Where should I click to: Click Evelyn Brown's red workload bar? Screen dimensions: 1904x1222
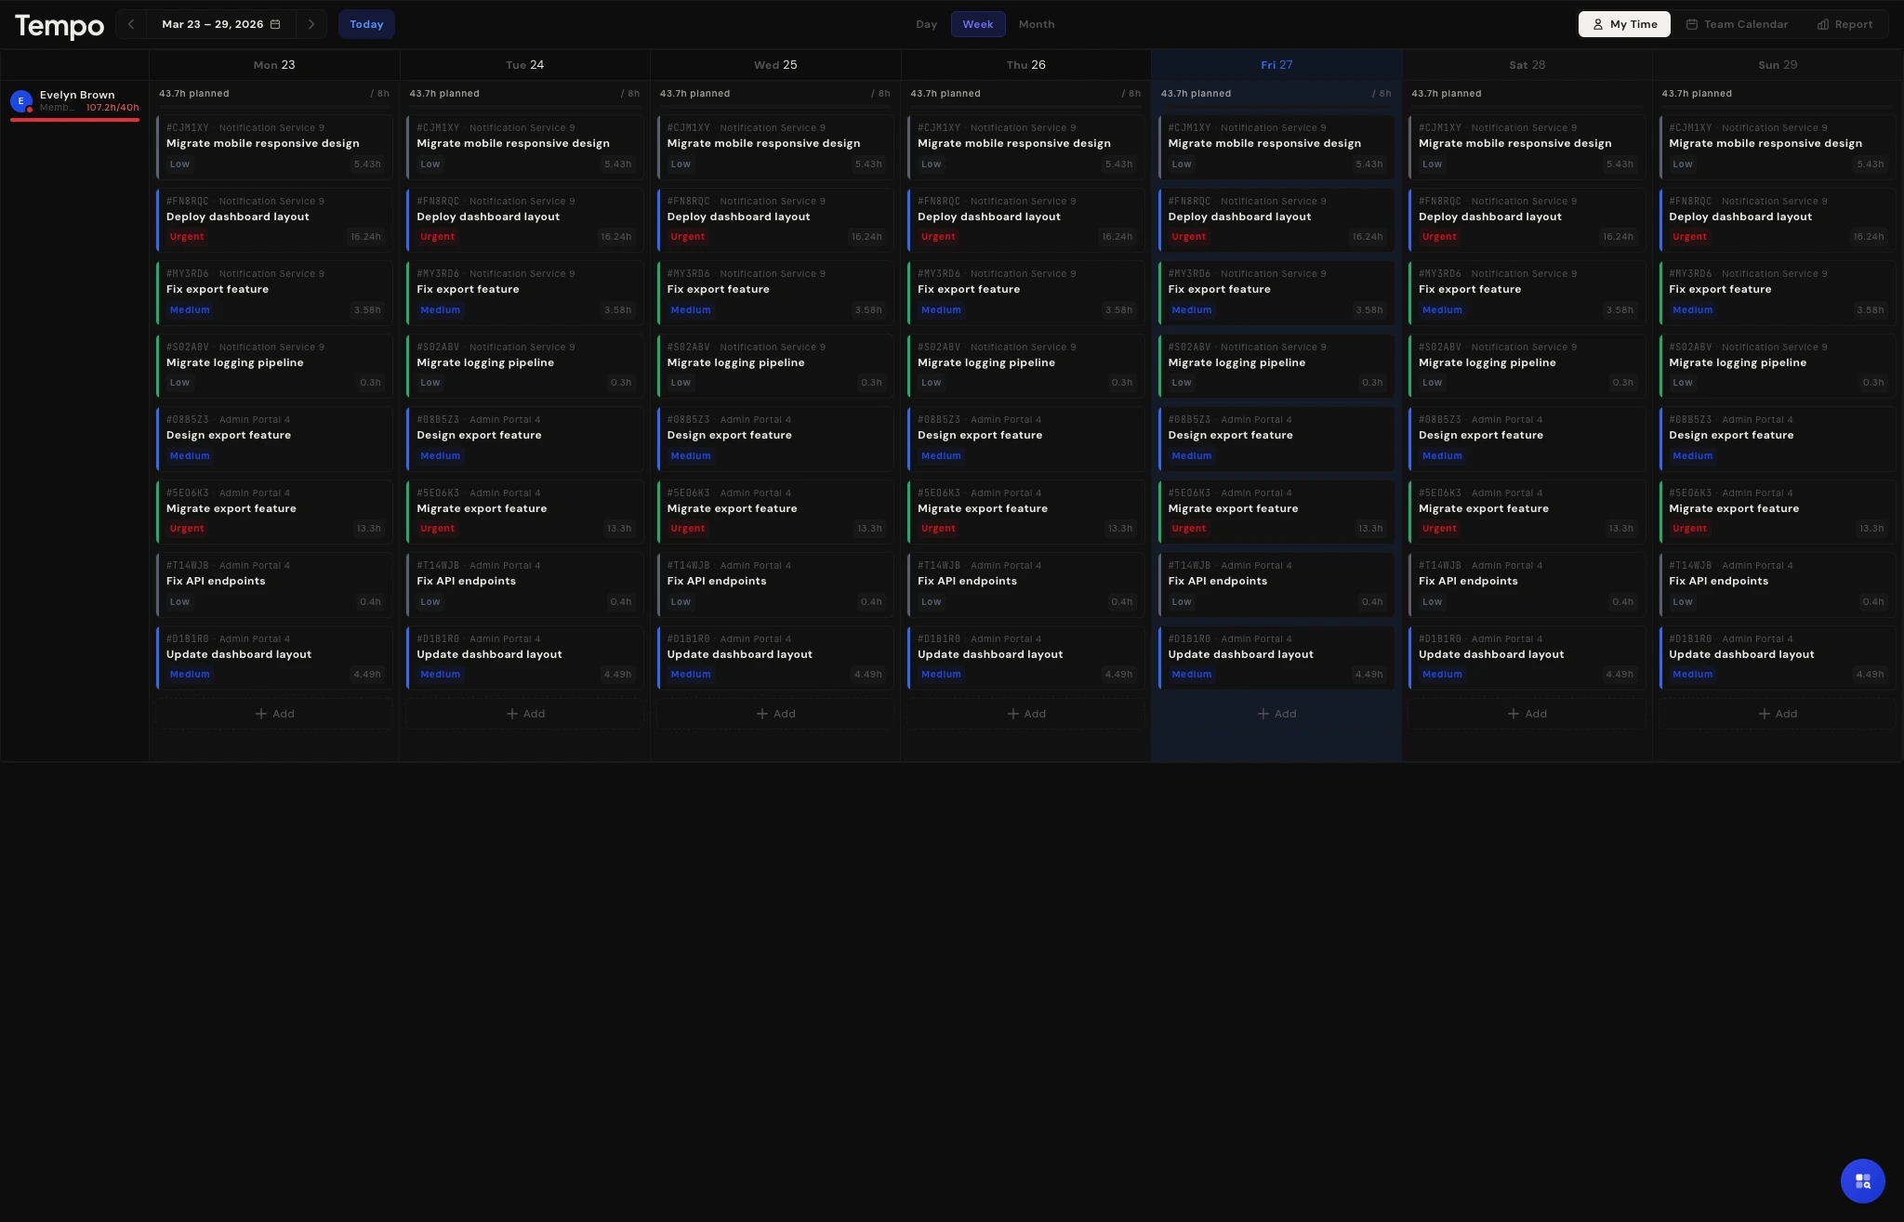click(74, 120)
